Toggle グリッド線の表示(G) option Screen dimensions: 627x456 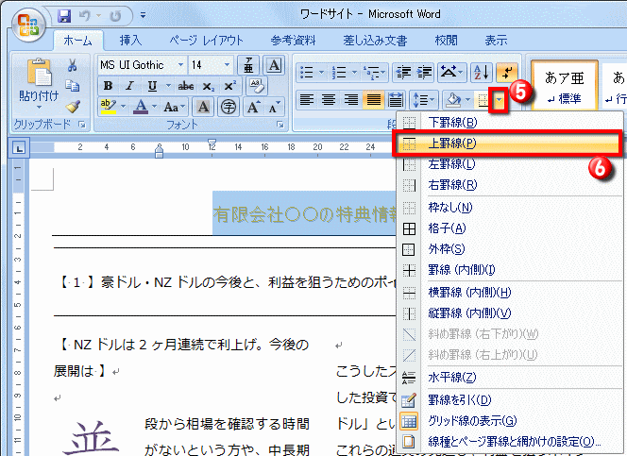(510, 421)
